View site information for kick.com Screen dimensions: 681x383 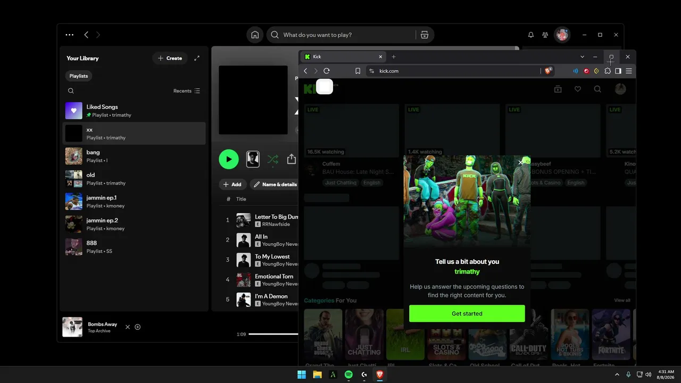(x=372, y=71)
